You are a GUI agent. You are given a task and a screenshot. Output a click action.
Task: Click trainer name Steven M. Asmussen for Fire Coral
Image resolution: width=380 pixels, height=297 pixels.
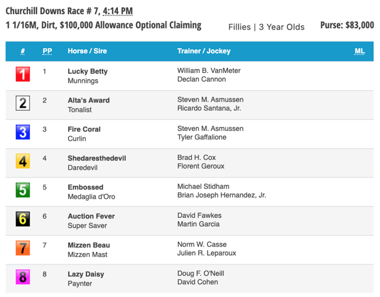(x=210, y=128)
